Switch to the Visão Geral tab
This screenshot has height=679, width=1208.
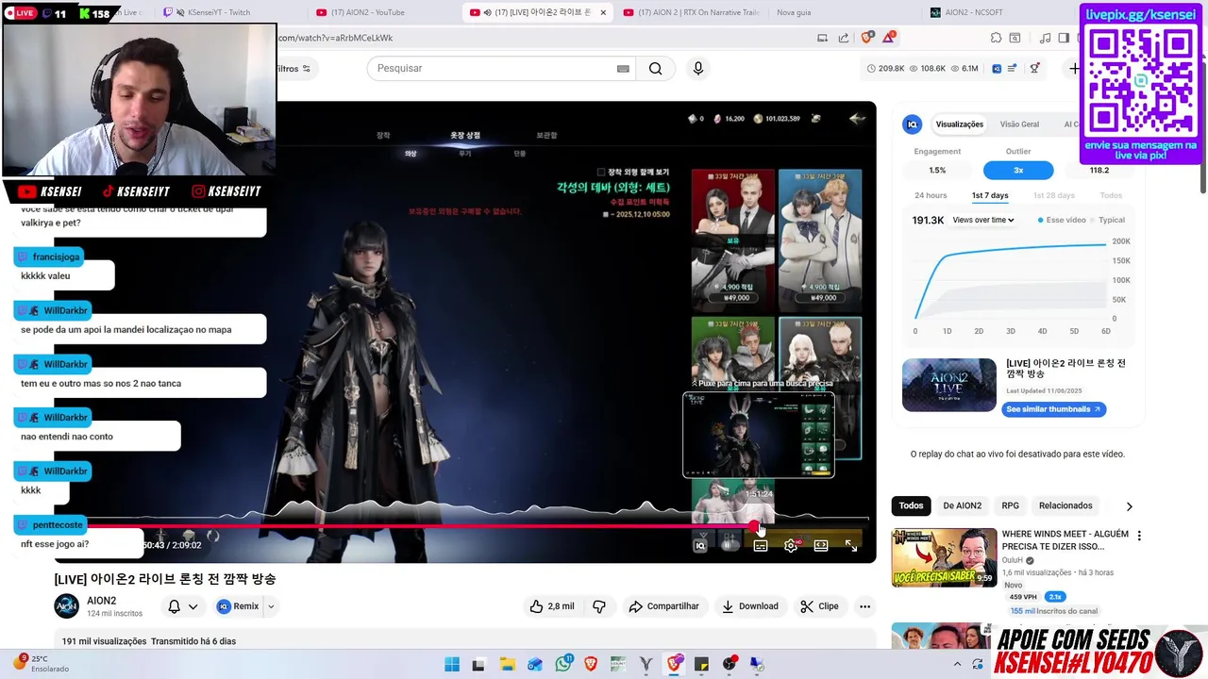1019,124
